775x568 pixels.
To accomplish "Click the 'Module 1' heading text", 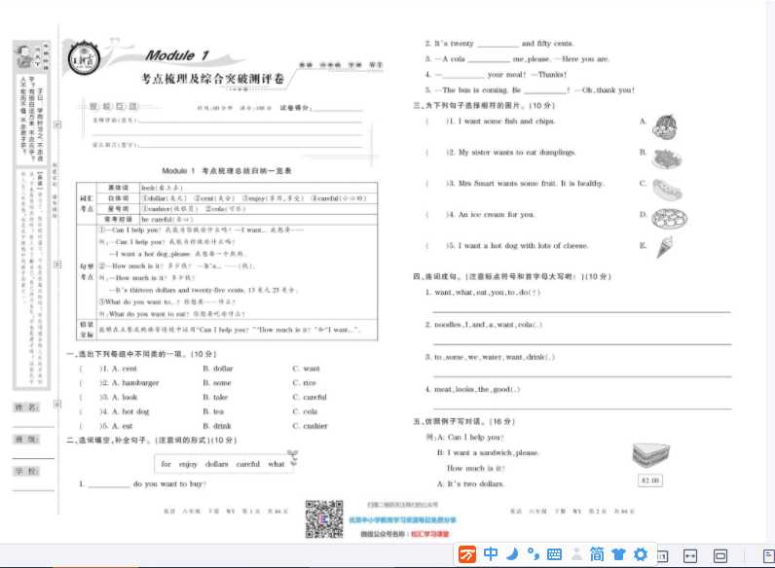I will (177, 55).
